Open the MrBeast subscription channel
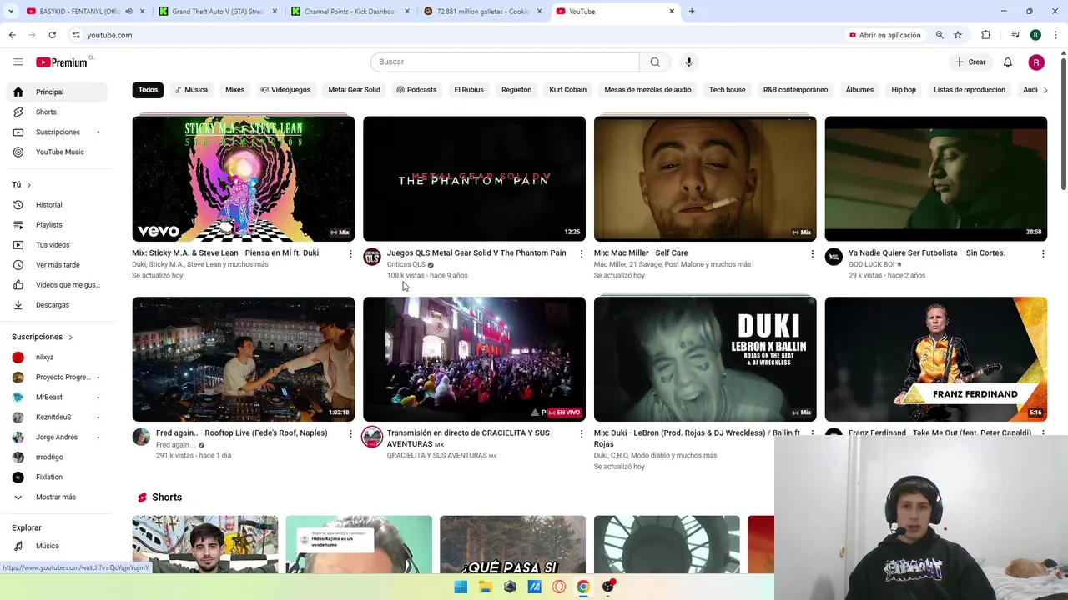 tap(55, 397)
